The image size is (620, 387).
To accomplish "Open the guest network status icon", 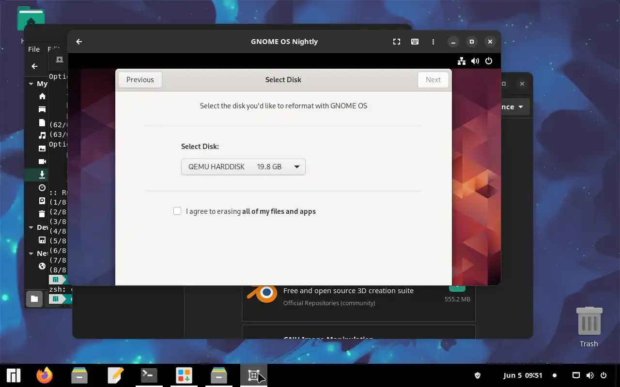I will point(461,61).
